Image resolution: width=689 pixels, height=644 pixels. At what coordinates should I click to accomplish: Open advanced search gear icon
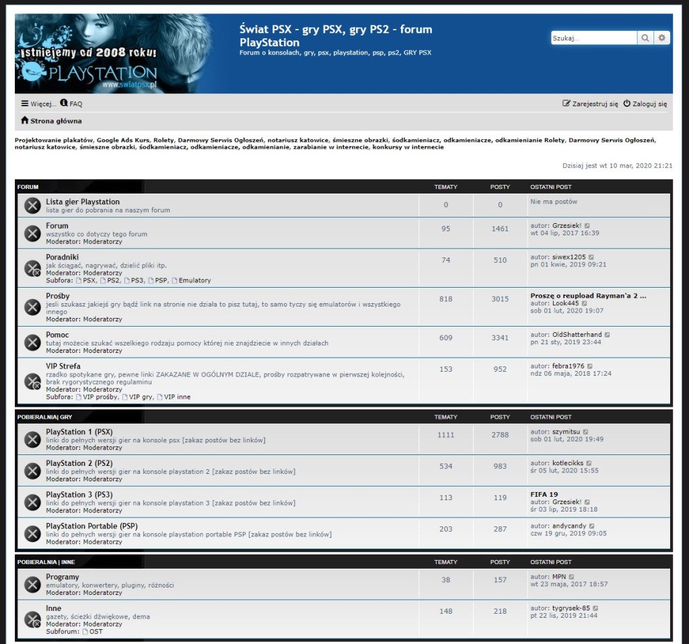662,38
